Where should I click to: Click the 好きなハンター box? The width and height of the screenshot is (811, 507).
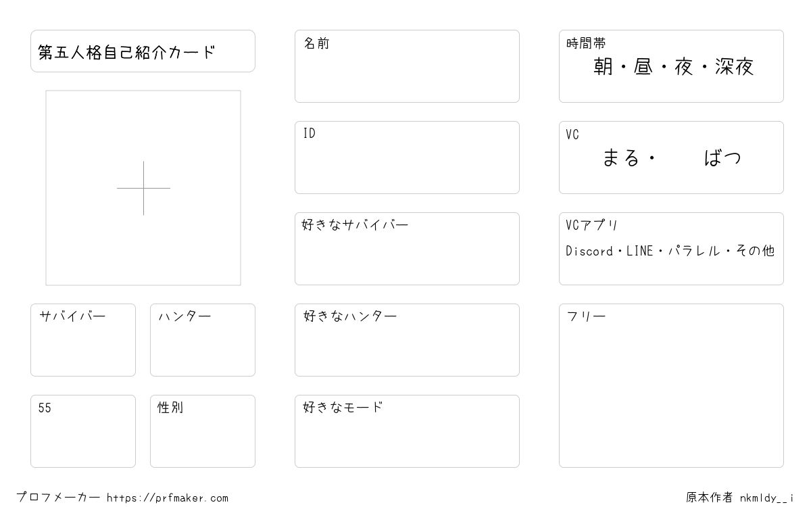(x=407, y=340)
